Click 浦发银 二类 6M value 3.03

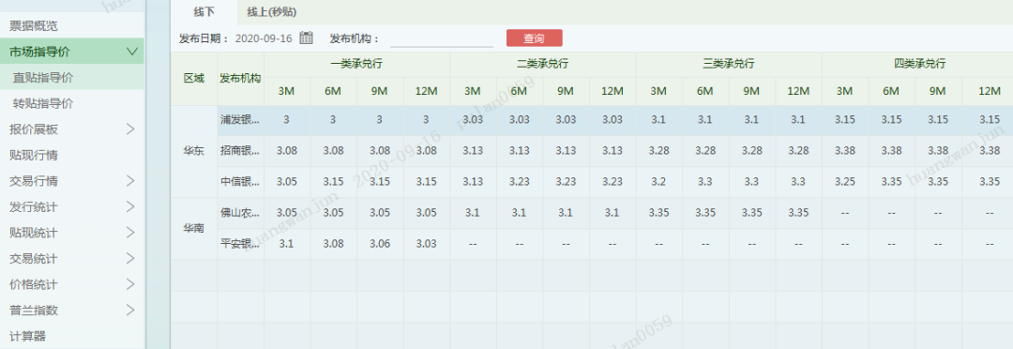tap(520, 120)
